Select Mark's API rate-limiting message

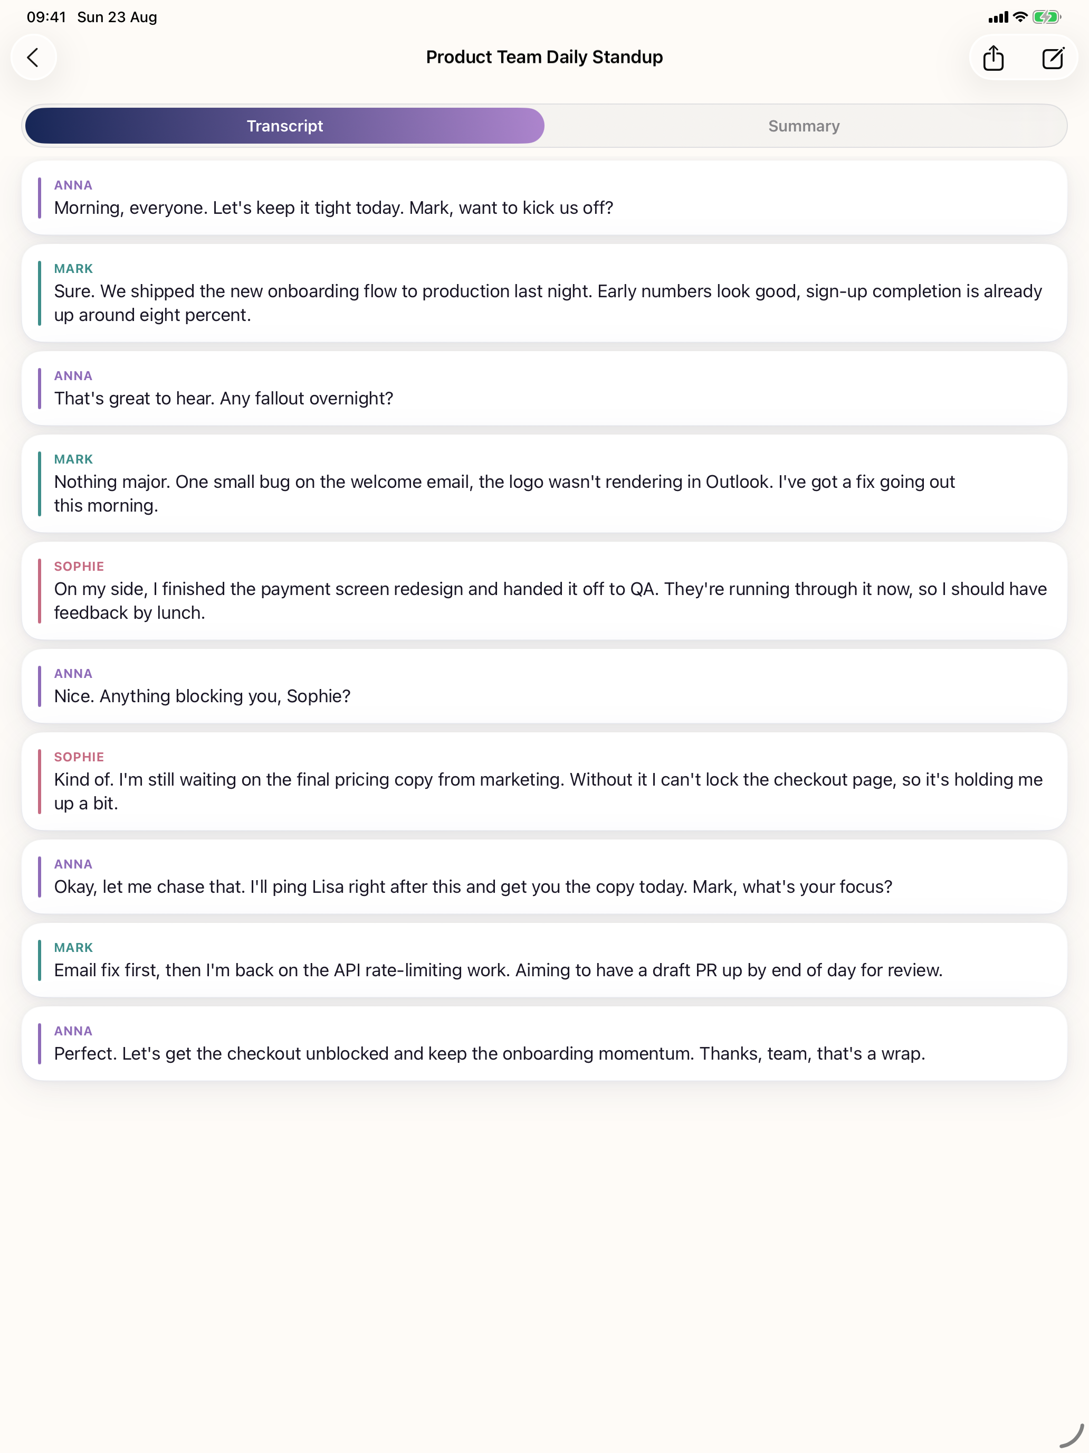544,960
